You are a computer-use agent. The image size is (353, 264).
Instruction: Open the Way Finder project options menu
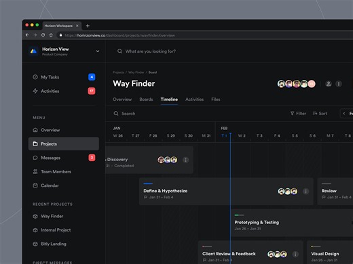[x=339, y=84]
